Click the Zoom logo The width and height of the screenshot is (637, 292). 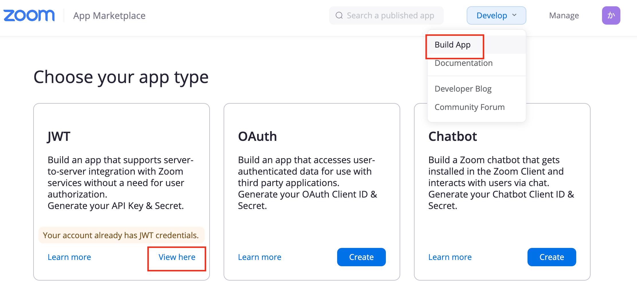29,15
